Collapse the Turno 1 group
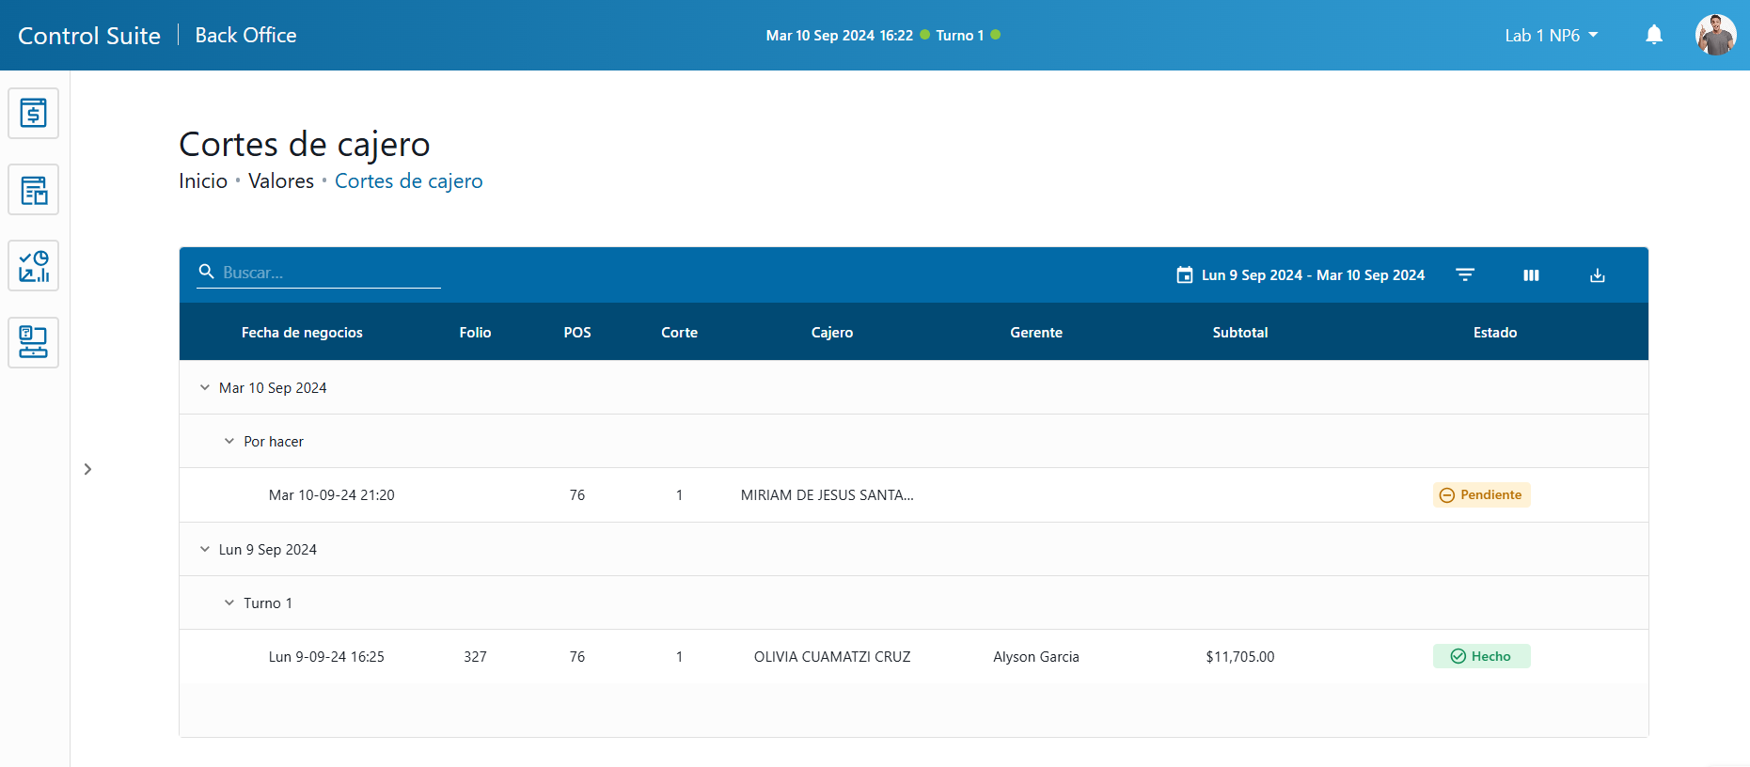 tap(229, 603)
